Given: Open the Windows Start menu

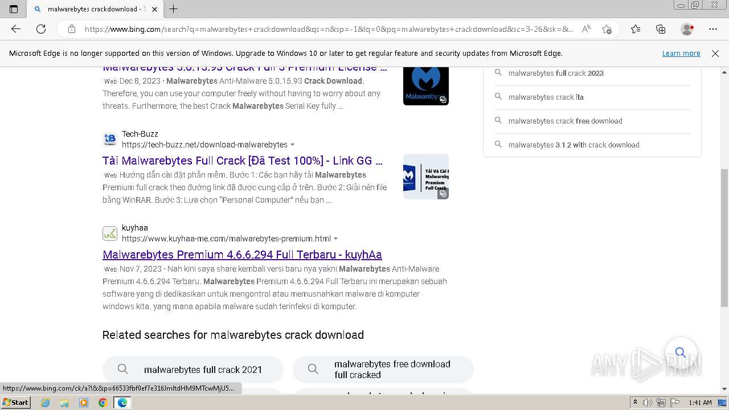Looking at the screenshot, I should tap(15, 402).
